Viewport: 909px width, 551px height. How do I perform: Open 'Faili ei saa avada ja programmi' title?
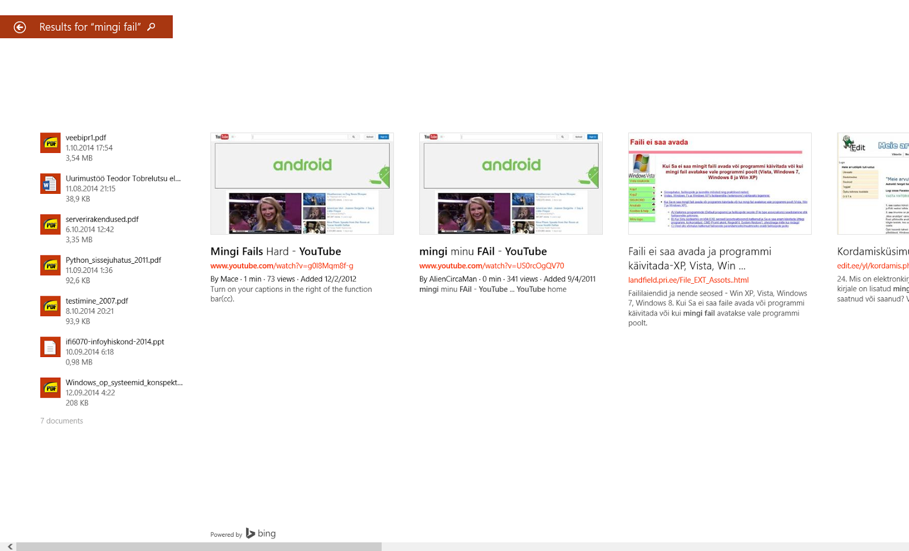[700, 259]
